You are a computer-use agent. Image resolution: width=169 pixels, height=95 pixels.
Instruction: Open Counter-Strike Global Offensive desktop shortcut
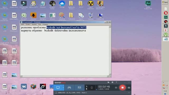coord(100,5)
